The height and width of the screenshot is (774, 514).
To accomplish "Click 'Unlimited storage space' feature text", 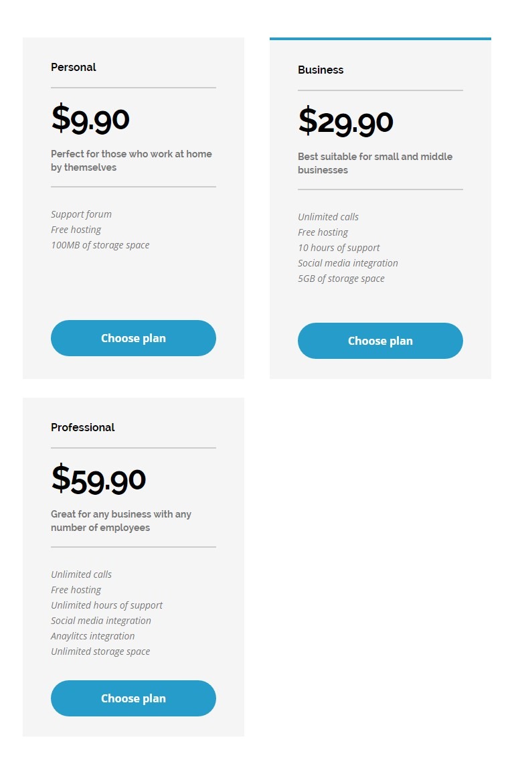I will 100,651.
